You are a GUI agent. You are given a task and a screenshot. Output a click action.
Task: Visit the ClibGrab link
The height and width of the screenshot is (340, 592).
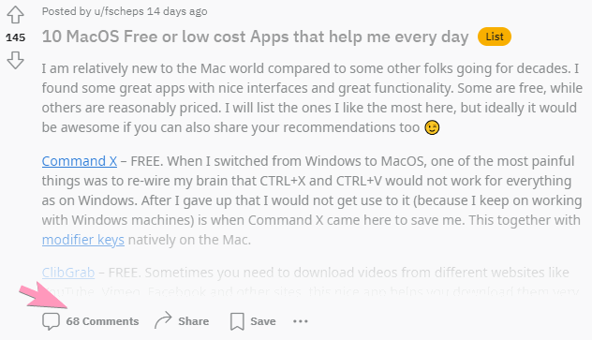coord(68,273)
